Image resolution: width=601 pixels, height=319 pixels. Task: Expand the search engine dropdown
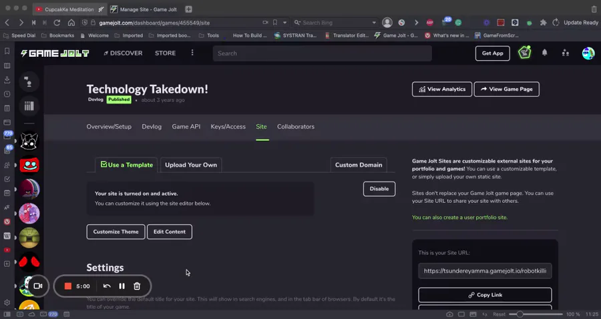tap(374, 23)
